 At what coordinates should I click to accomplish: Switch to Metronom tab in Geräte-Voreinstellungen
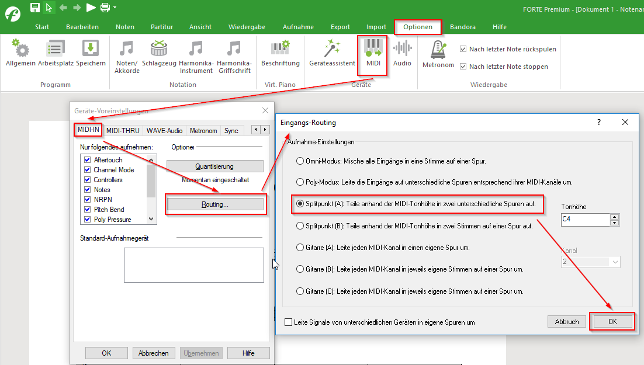click(x=203, y=131)
